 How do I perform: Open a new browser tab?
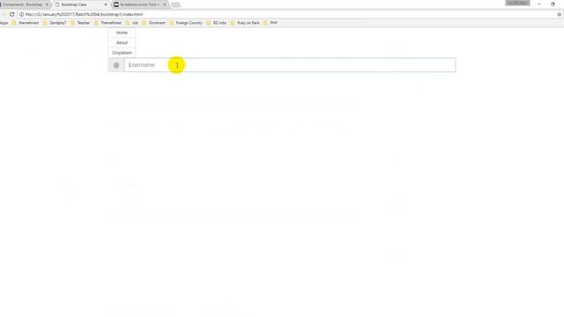pos(176,4)
